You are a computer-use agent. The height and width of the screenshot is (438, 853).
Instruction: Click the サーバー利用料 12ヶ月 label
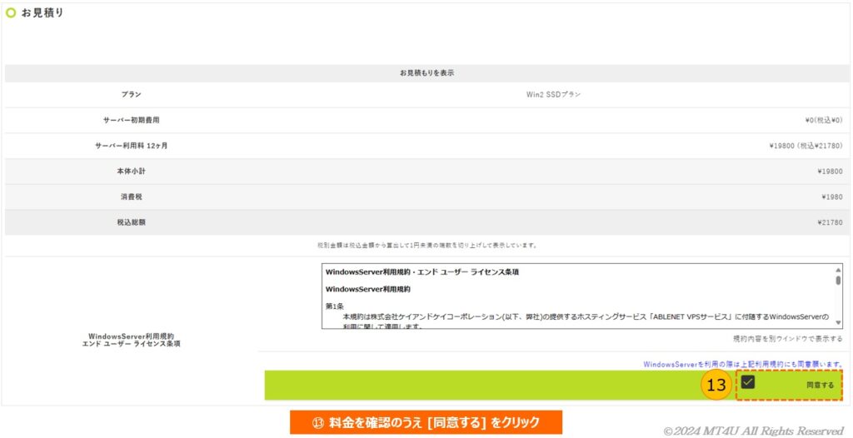coord(131,146)
